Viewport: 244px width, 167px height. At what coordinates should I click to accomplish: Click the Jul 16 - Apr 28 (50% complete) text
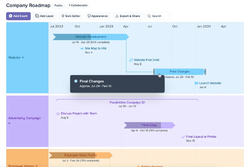click(x=90, y=42)
